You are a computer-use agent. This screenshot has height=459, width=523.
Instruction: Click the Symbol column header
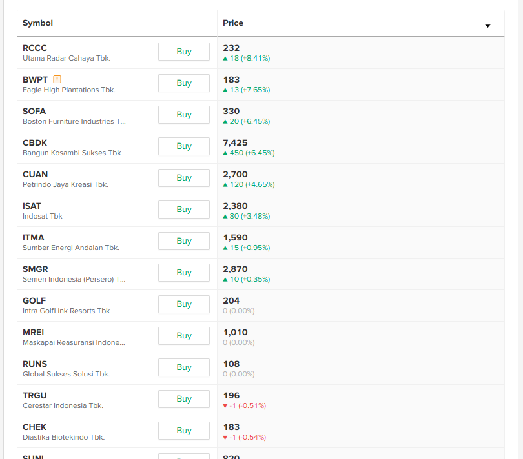point(38,23)
